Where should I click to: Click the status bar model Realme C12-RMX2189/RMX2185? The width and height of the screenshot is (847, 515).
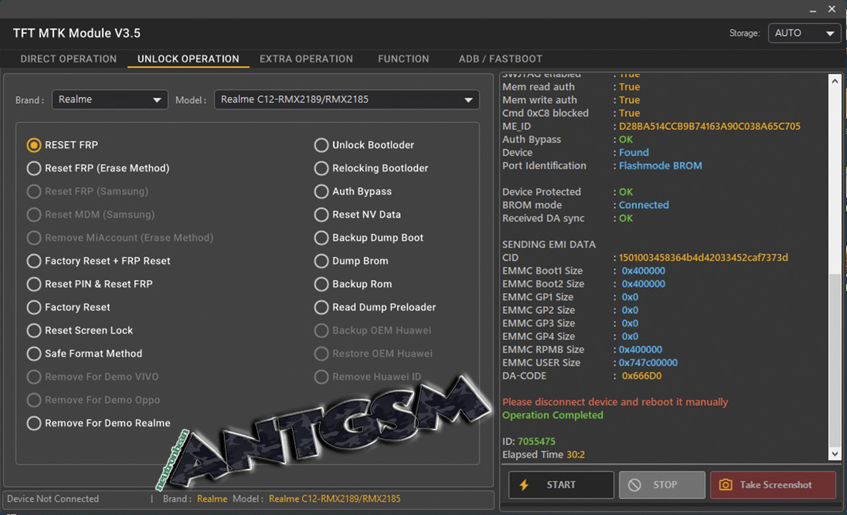[335, 499]
